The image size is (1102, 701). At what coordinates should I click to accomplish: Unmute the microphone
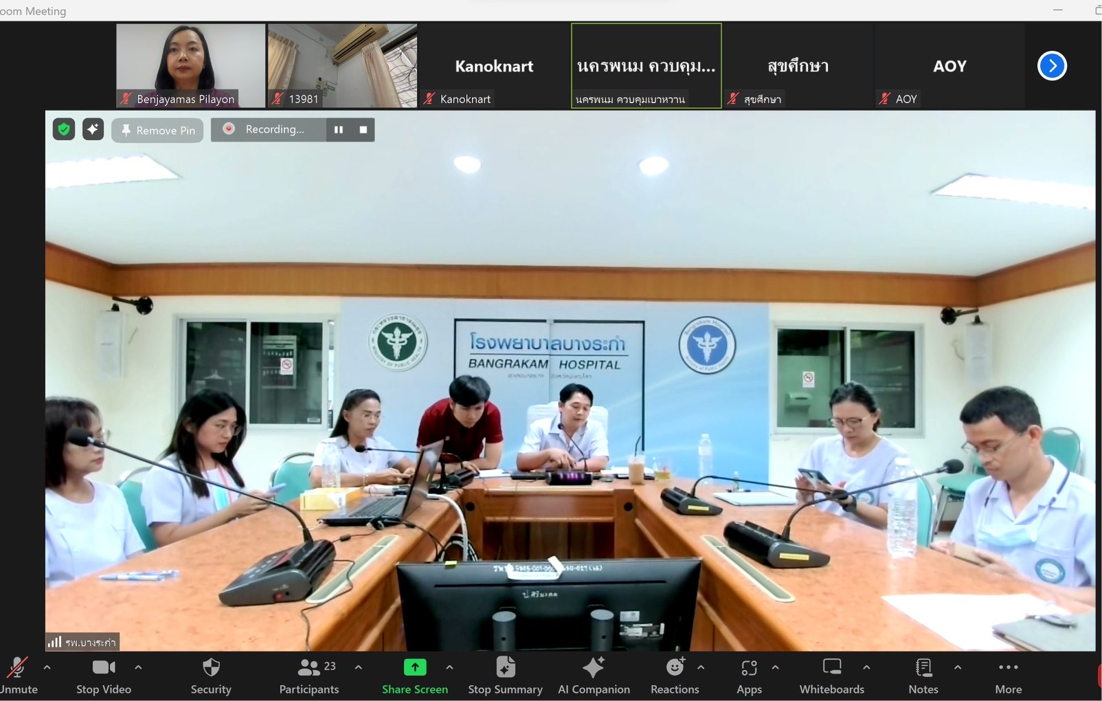(17, 676)
